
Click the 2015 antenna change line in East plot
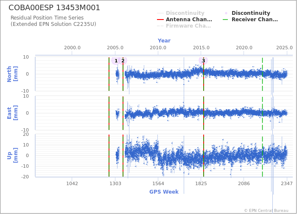pos(204,113)
